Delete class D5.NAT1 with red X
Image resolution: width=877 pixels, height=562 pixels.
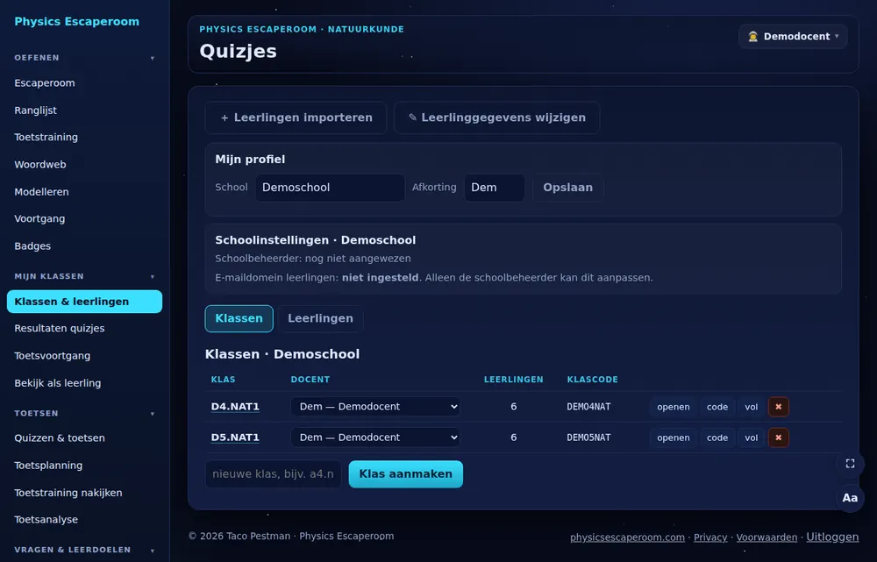pyautogui.click(x=778, y=438)
